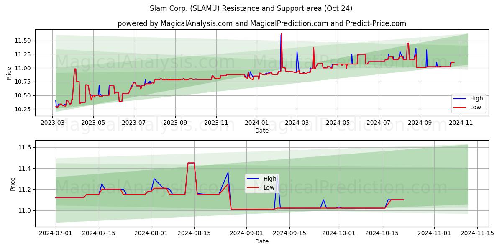Click the 2023-05 date tick label
502x251 pixels.
93,123
